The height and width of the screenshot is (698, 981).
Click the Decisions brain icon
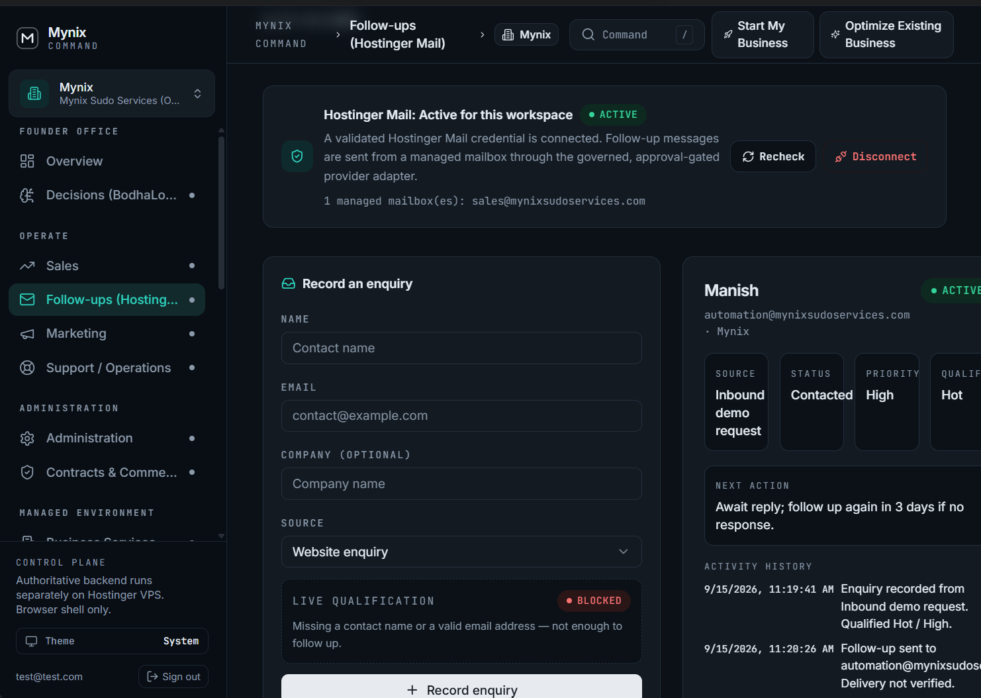coord(27,195)
